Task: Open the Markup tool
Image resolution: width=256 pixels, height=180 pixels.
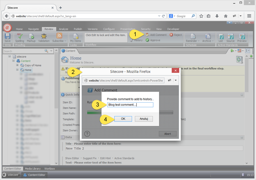Action: (31, 37)
